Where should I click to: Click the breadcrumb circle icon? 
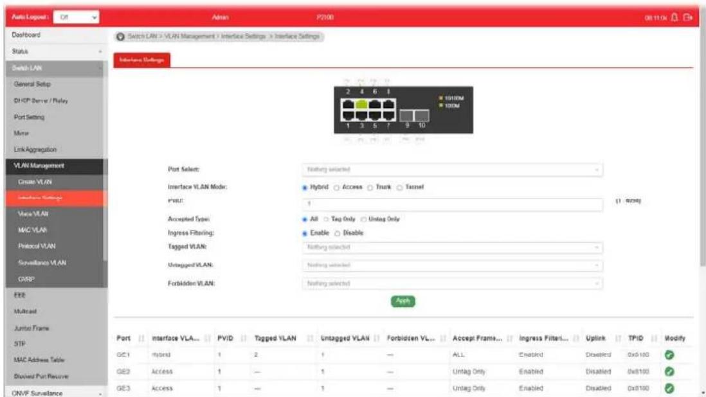(120, 37)
